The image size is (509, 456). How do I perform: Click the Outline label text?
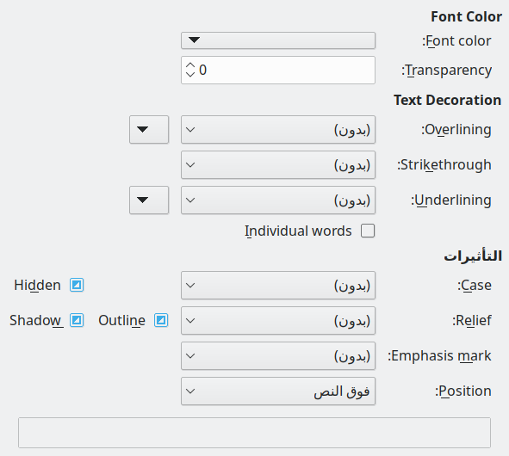[121, 320]
